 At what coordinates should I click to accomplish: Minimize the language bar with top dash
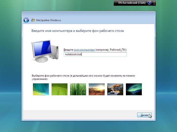pyautogui.click(x=154, y=2)
